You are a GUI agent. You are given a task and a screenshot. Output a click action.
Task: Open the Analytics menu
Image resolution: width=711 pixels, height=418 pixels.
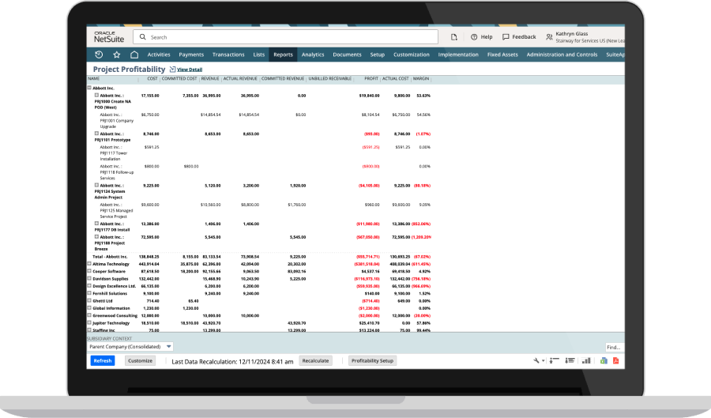point(313,55)
